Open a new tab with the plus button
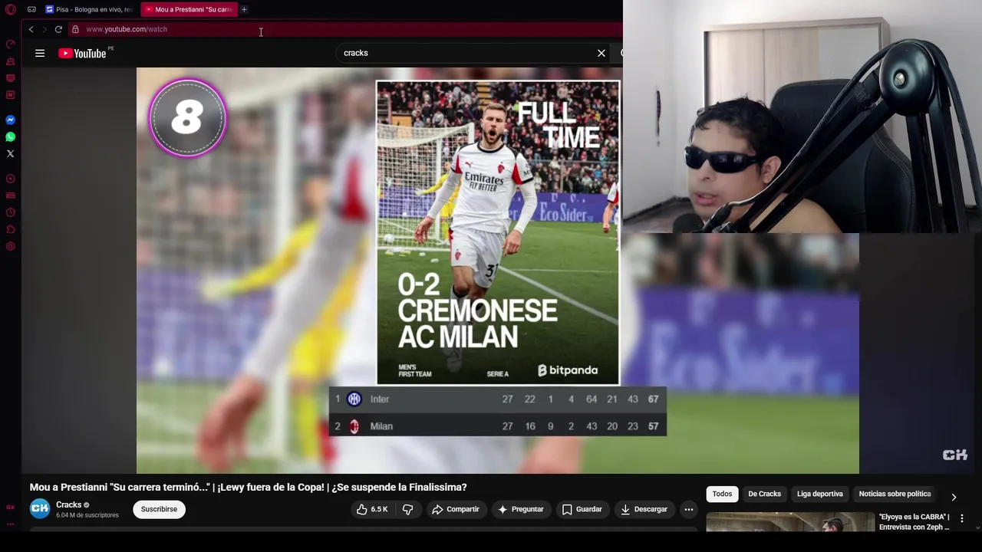This screenshot has height=552, width=982. (244, 9)
